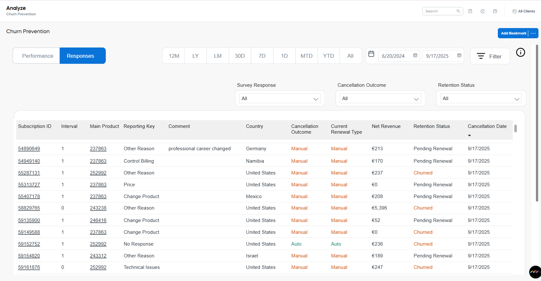Open the Cancellation Outcome dropdown
The width and height of the screenshot is (541, 281).
380,99
